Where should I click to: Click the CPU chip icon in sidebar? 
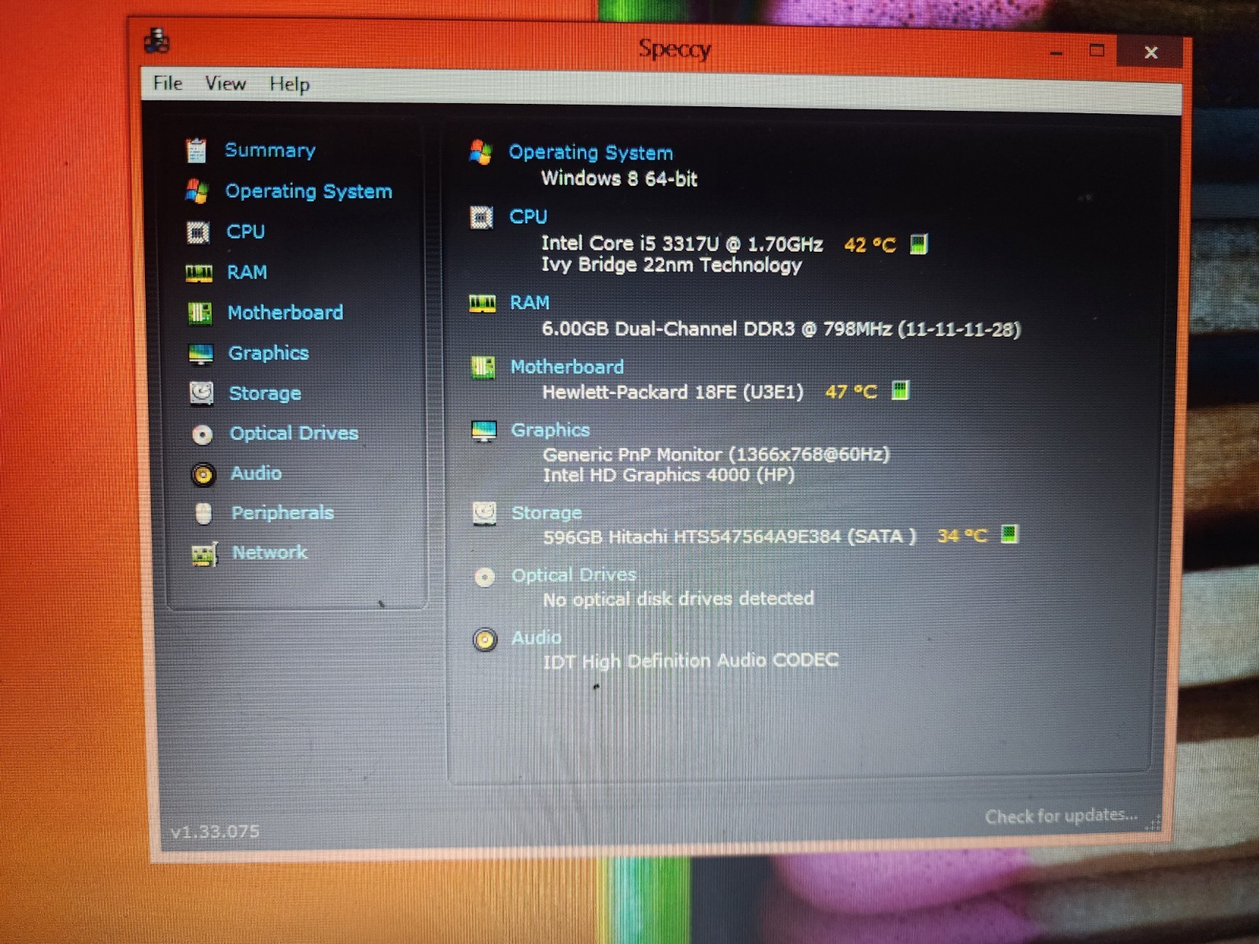pos(198,232)
